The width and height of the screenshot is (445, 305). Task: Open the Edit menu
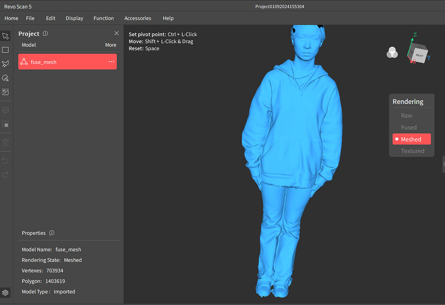pyautogui.click(x=50, y=18)
